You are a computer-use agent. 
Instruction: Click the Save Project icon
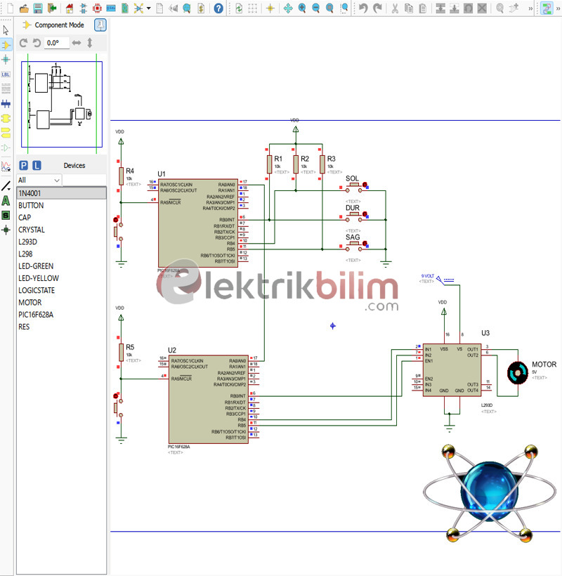coord(37,8)
